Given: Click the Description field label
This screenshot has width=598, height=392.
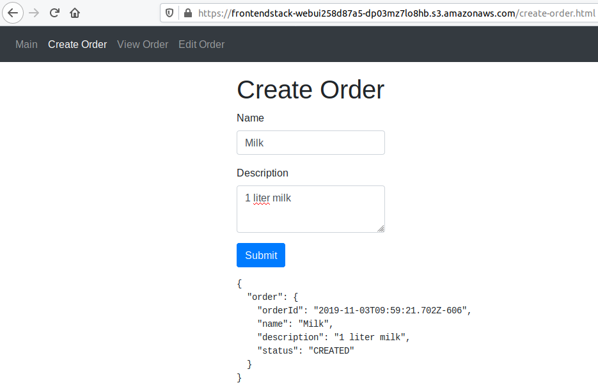Looking at the screenshot, I should pyautogui.click(x=262, y=173).
